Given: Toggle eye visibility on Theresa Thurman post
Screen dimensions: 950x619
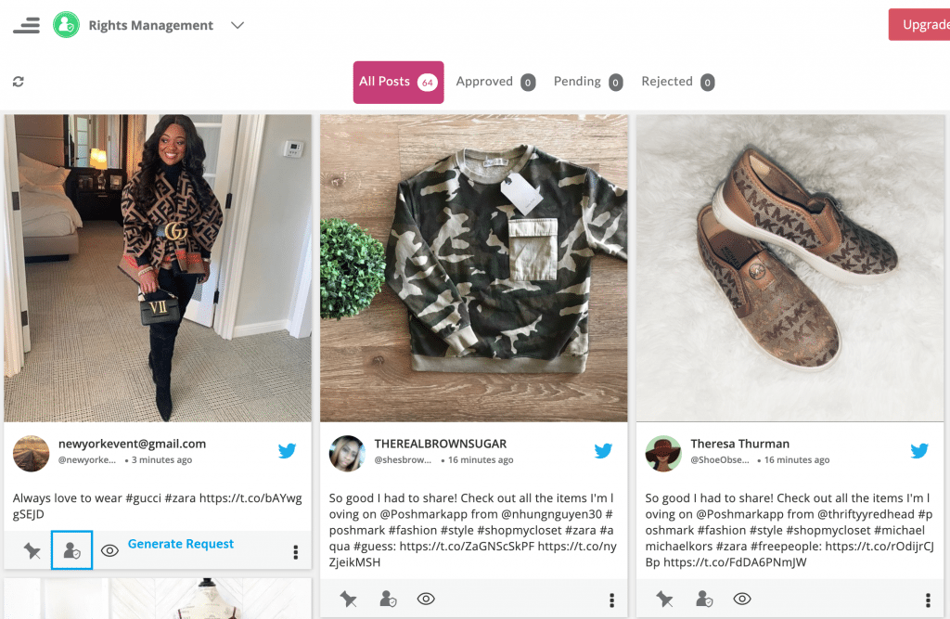Looking at the screenshot, I should click(x=742, y=600).
